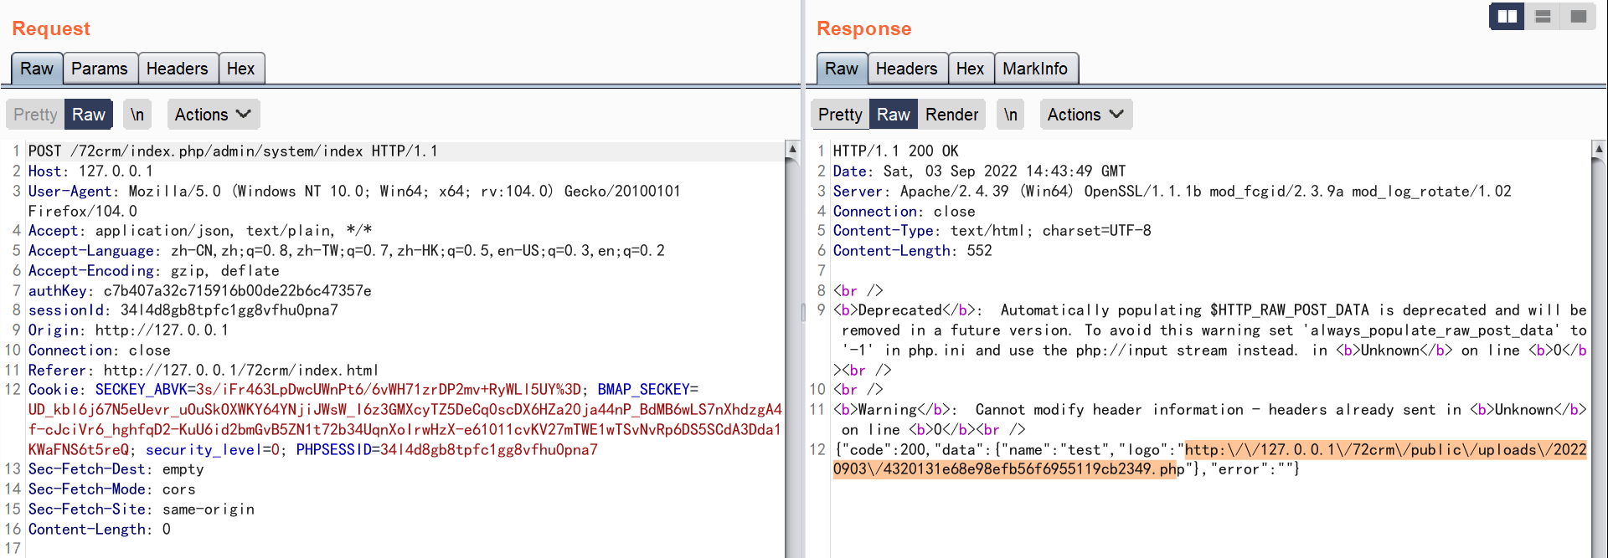Click the response Connection: close line

coord(904,212)
